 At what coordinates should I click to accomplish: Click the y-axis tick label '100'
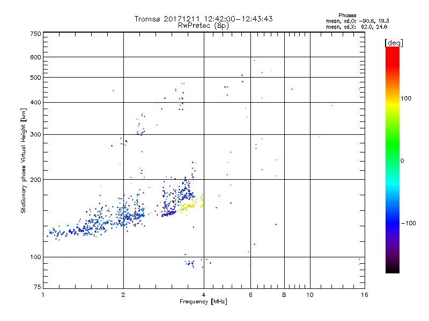point(35,257)
